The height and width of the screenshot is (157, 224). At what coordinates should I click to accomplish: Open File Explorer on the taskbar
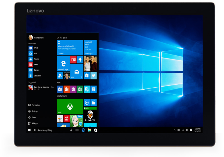pyautogui.click(x=89, y=130)
